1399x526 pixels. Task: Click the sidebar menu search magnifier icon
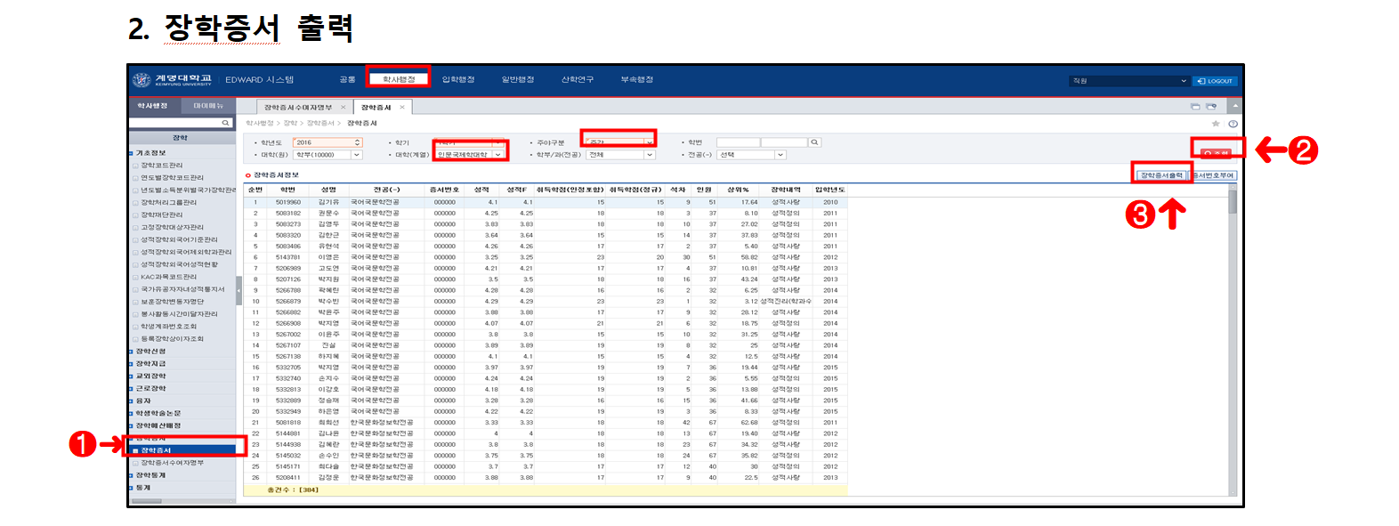pos(225,123)
